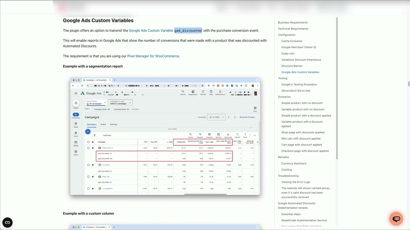Open Viewing the Error Logs section
Image resolution: width=410 pixels, height=230 pixels.
pos(296,182)
